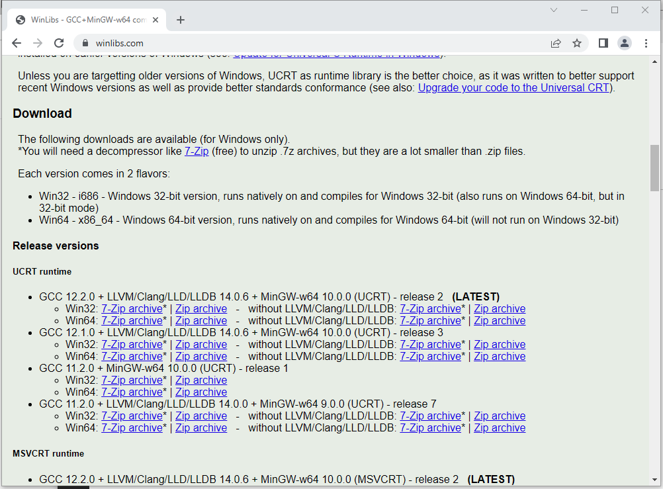Click the browser back arrow
Image resolution: width=663 pixels, height=489 pixels.
click(17, 43)
